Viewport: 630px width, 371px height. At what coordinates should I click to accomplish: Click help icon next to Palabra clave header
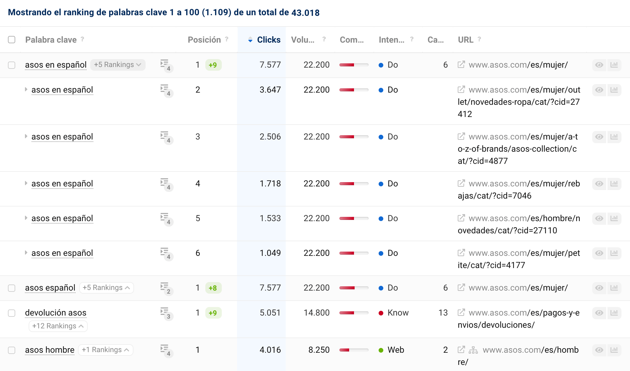82,39
